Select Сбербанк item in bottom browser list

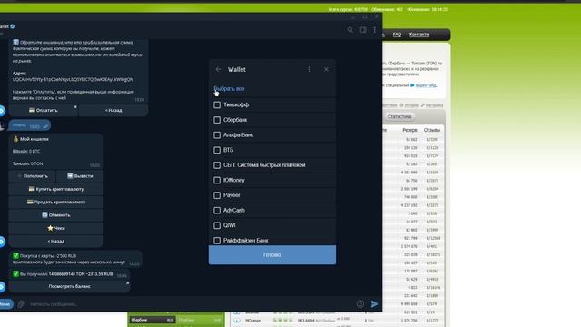[x=152, y=320]
